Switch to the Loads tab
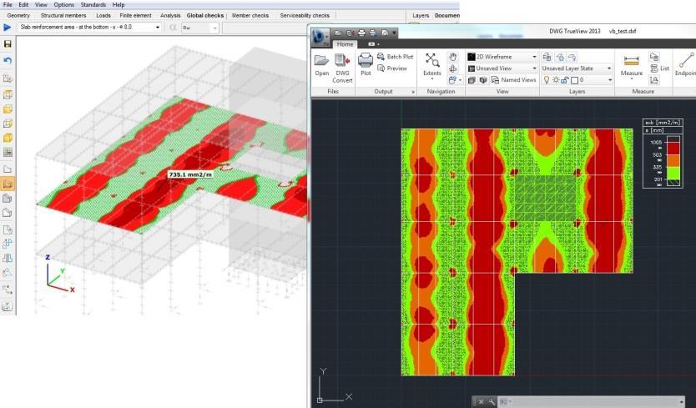The image size is (696, 408). tap(103, 16)
